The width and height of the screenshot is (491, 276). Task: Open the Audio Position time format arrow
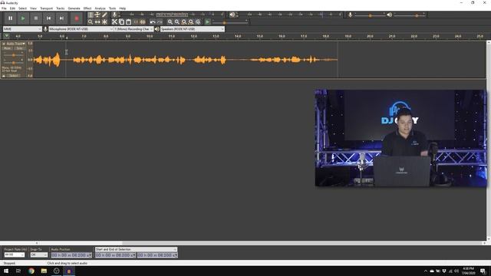(91, 255)
